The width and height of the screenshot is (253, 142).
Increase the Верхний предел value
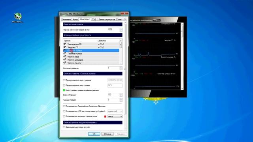coord(121,94)
